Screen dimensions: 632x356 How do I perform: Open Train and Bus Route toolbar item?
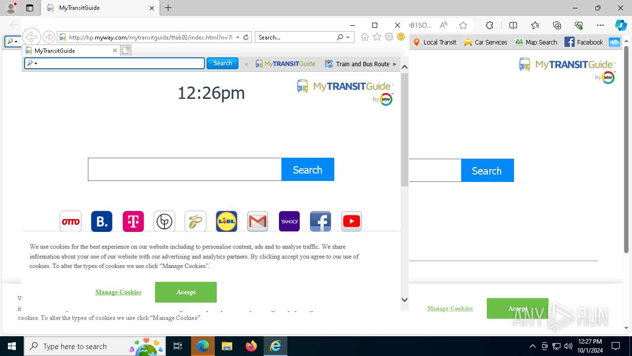point(357,64)
